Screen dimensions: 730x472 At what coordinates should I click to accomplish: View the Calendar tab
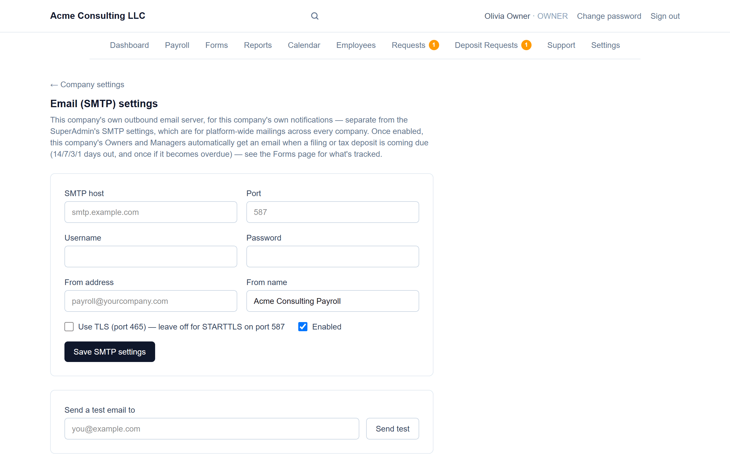point(304,45)
